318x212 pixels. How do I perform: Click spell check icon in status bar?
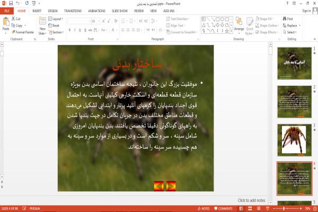click(x=24, y=208)
